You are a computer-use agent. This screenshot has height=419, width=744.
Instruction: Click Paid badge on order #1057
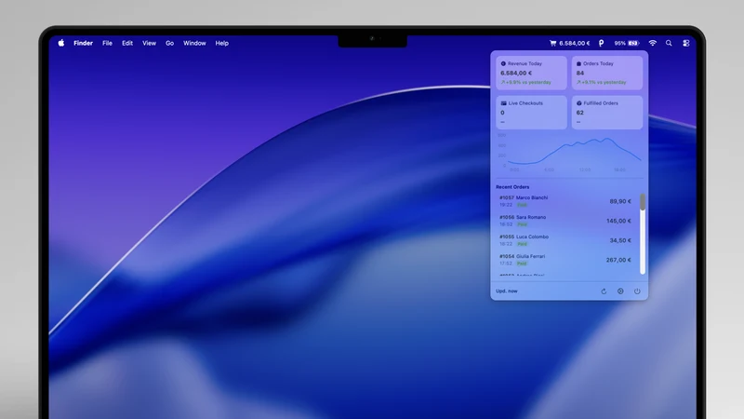pos(522,205)
